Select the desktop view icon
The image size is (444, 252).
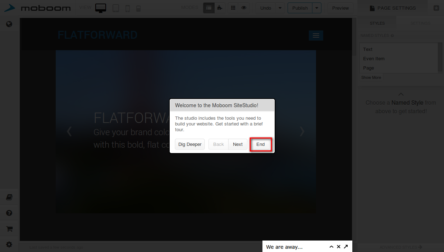pyautogui.click(x=101, y=8)
